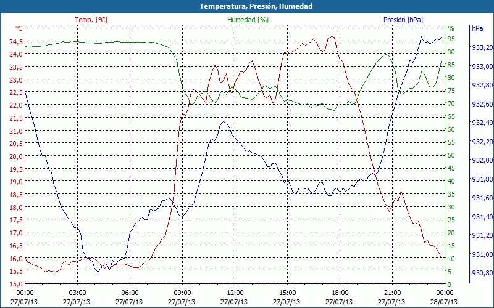Click the '°C' unit at temperature axis top
Viewport: 494px width, 308px height.
tap(19, 28)
